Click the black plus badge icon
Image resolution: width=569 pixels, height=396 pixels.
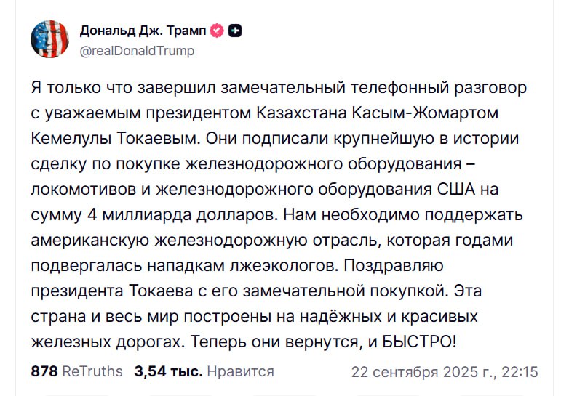tap(235, 31)
